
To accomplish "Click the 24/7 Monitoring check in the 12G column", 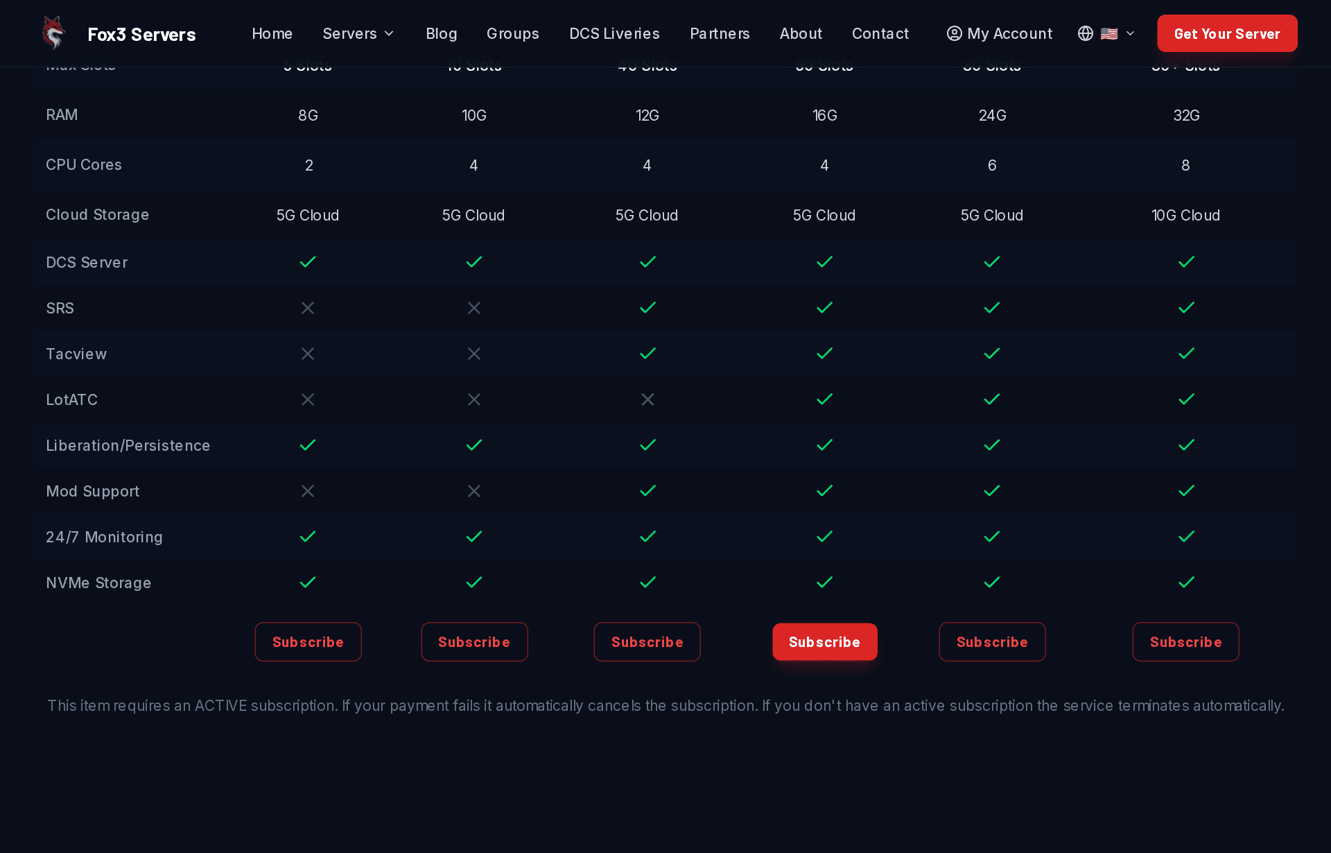I will tap(647, 537).
